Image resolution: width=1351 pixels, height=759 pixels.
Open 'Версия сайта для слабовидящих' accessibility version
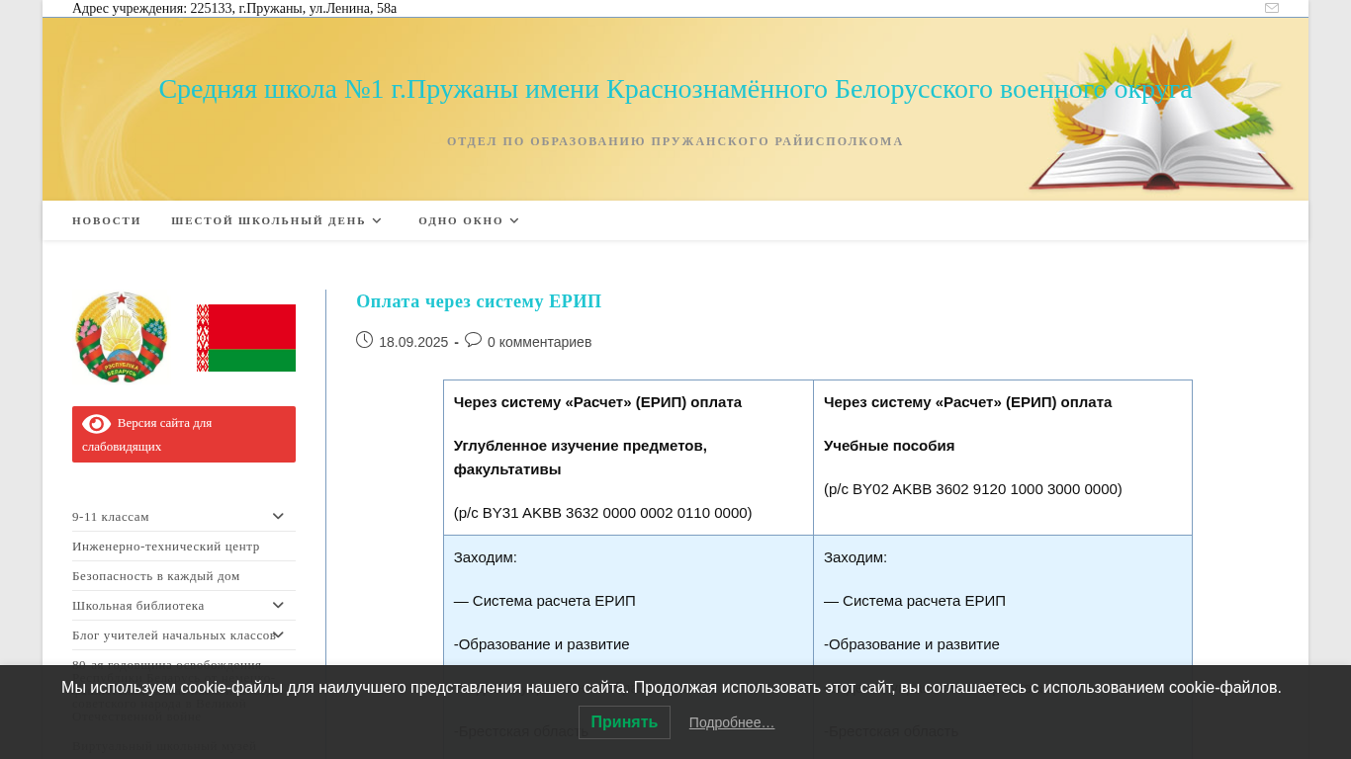point(184,434)
